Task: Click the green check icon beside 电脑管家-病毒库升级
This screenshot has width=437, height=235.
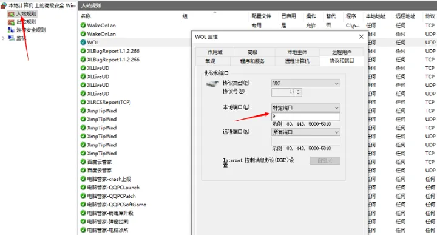Action: tap(83, 213)
